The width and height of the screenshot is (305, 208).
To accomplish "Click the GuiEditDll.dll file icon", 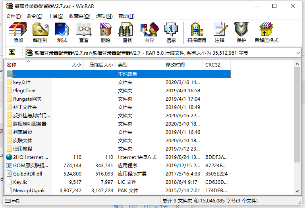I will click(9, 174).
